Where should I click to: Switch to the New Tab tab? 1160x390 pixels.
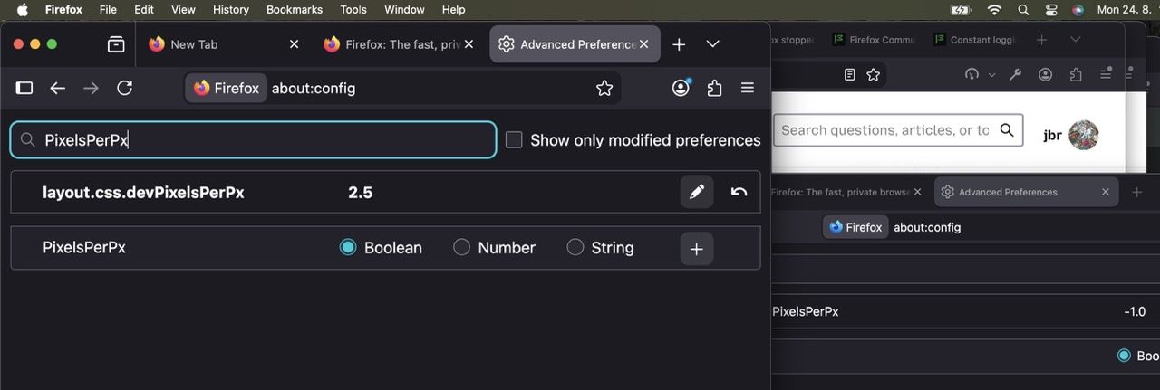[x=222, y=44]
